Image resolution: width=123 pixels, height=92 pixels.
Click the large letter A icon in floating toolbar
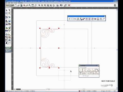(78, 19)
